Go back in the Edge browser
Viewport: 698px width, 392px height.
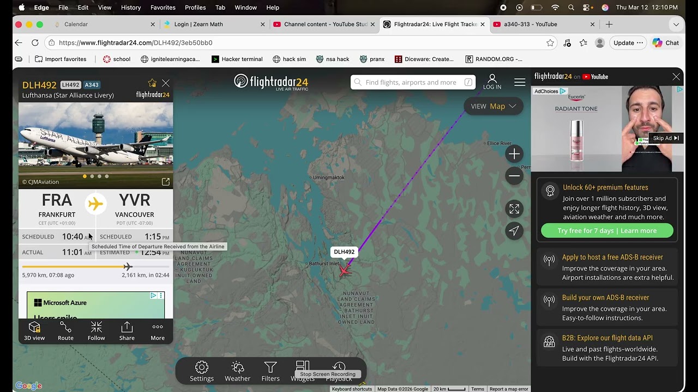pyautogui.click(x=19, y=42)
